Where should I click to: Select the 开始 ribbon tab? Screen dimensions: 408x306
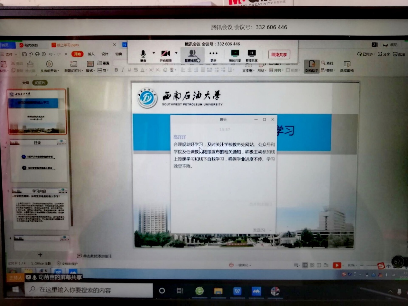(x=78, y=54)
